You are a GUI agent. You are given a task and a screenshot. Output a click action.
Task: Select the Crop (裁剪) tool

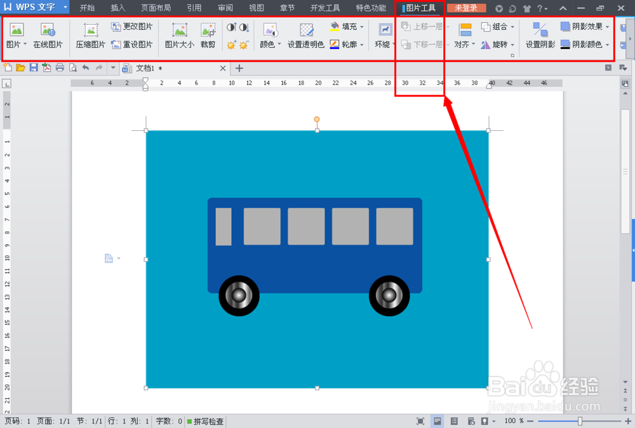coord(209,35)
